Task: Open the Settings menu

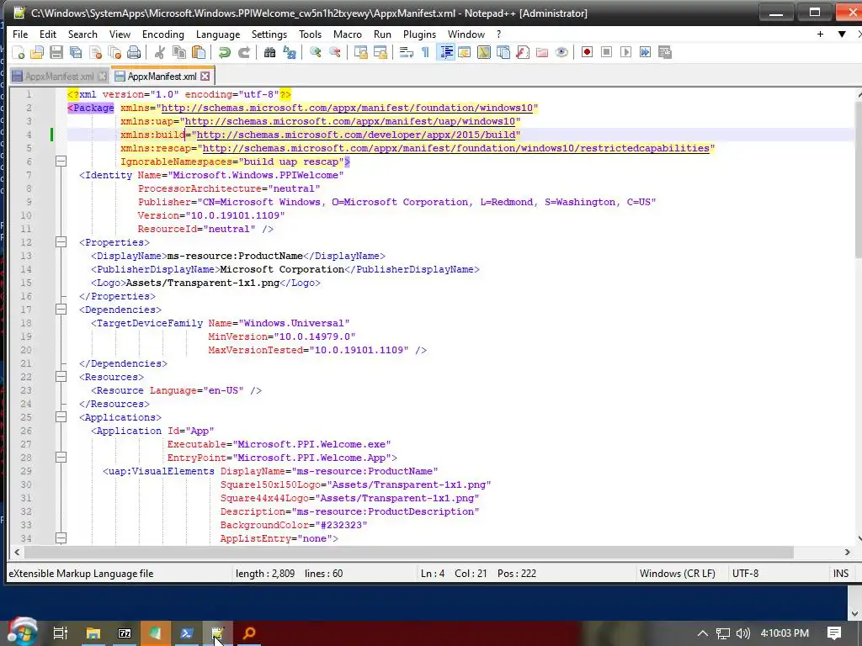Action: pos(269,34)
